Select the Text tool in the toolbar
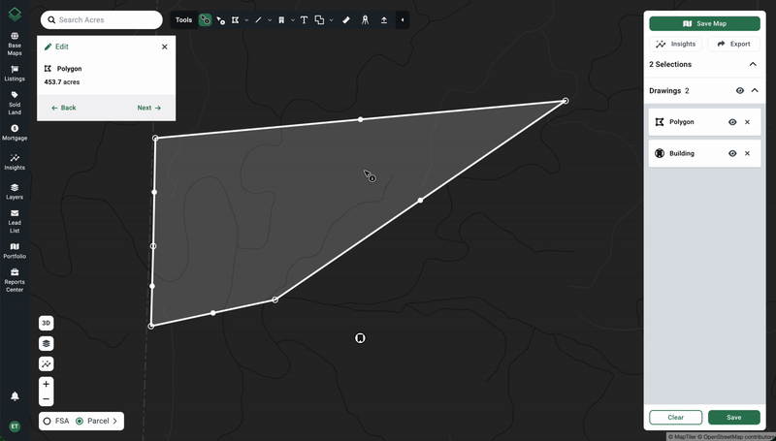 pyautogui.click(x=304, y=19)
